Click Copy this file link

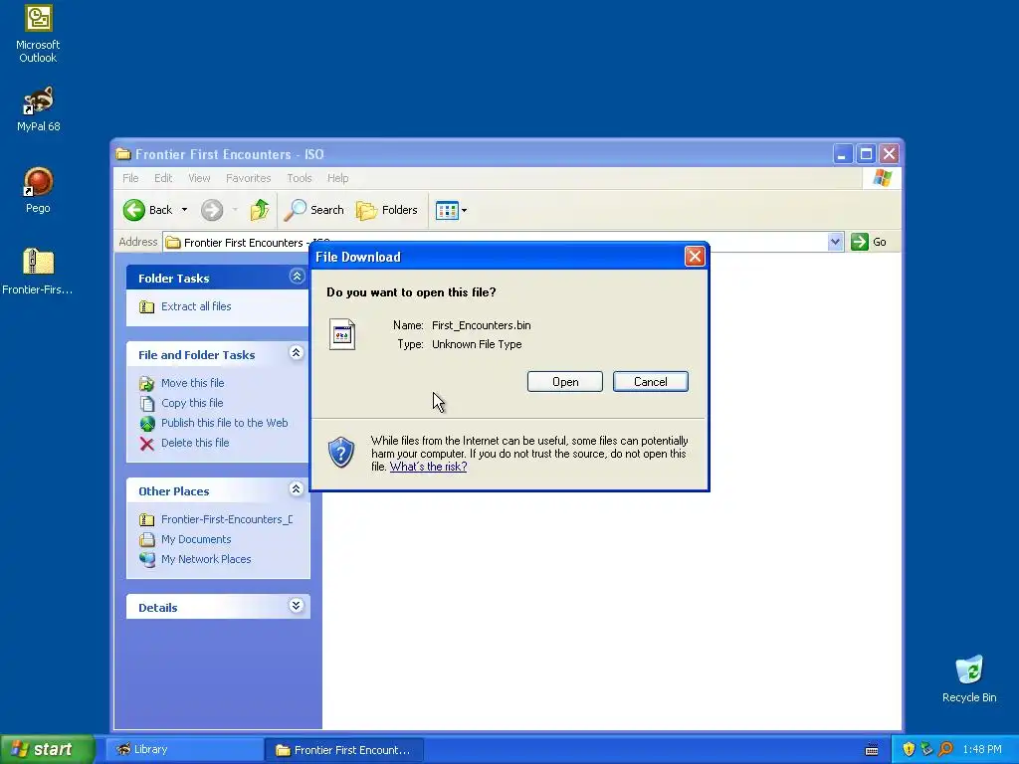(x=192, y=403)
